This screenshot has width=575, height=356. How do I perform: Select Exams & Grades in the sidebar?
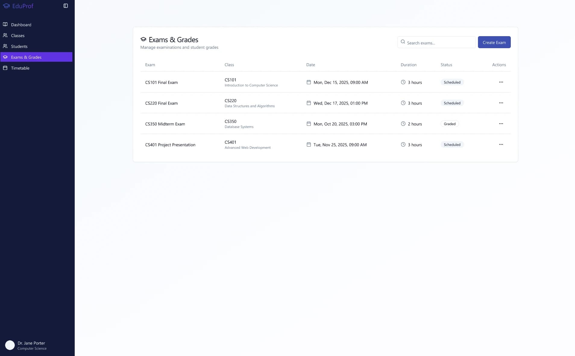click(x=36, y=57)
